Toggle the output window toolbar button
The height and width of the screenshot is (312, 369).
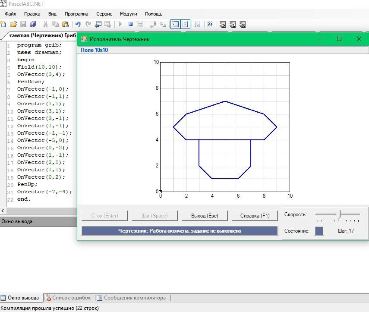[x=175, y=25]
